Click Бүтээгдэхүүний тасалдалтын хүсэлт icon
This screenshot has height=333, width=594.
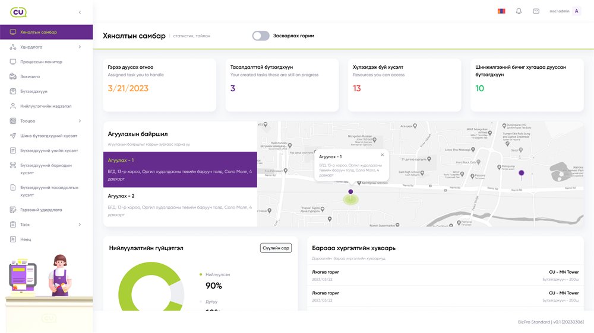(13, 187)
